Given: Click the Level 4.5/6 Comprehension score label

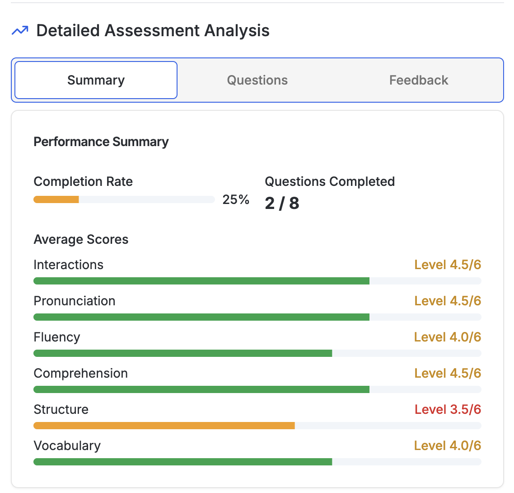Looking at the screenshot, I should (x=447, y=373).
